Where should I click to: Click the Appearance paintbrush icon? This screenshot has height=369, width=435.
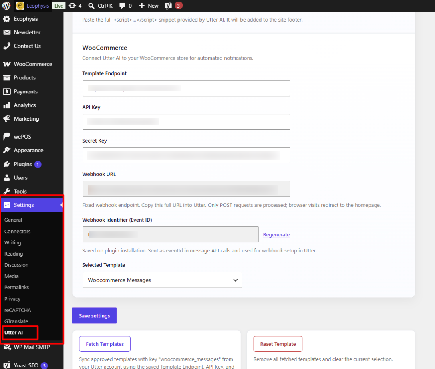click(7, 150)
